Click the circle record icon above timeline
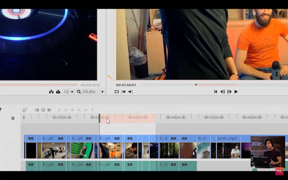This screenshot has height=180, width=288. pos(43,110)
